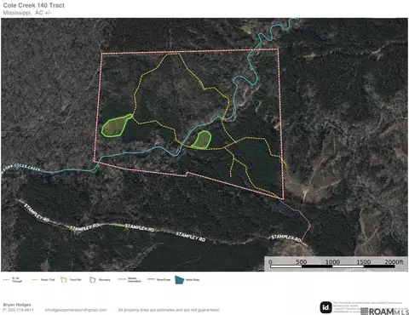Click the phone number 225-719-0611
The height and width of the screenshot is (315, 409).
20,310
